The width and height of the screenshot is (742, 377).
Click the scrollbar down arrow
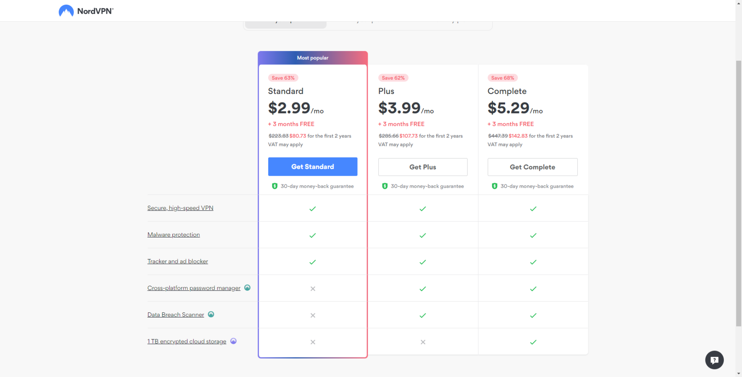tap(739, 373)
